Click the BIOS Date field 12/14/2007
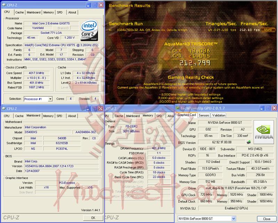Image resolution: width=278 pixels, height=223 pixels. 62,171
